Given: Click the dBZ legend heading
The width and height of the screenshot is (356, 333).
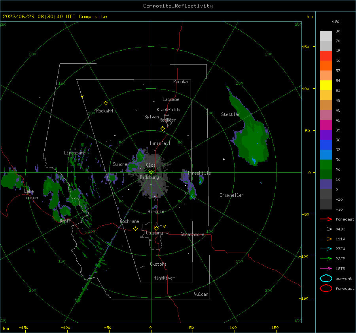Looking at the screenshot, I should pyautogui.click(x=335, y=21).
